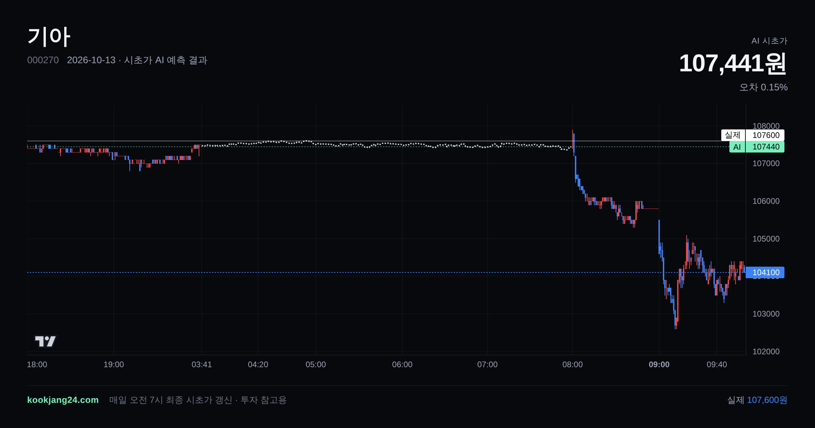Click the 107000 price axis label

pyautogui.click(x=766, y=163)
